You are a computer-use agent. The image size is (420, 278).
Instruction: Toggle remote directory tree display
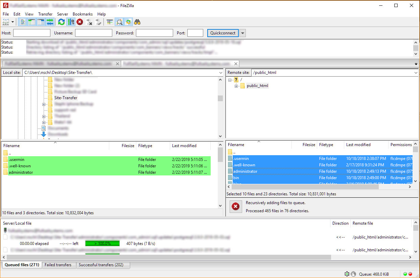coord(41,22)
